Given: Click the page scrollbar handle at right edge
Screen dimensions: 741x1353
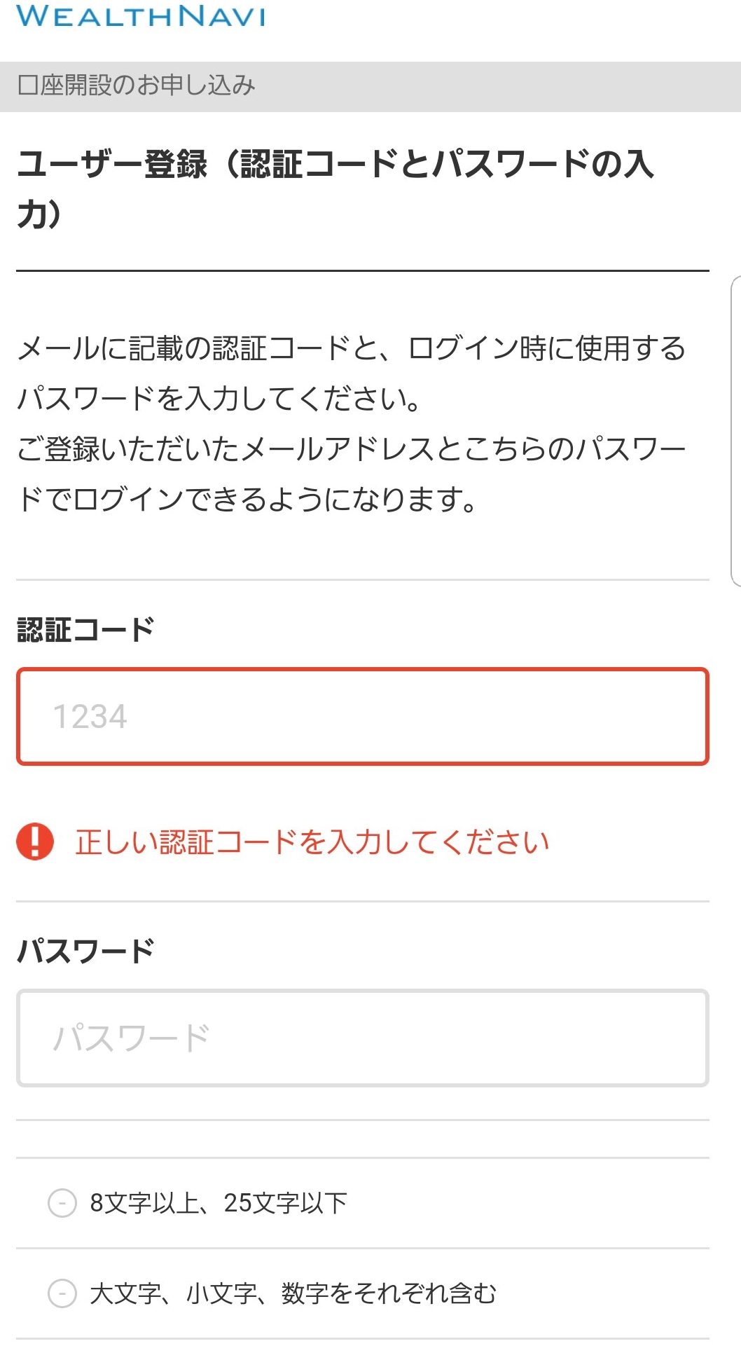Looking at the screenshot, I should 735,431.
